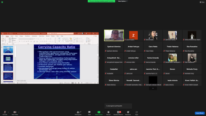Image resolution: width=206 pixels, height=116 pixels.
Task: Select Kirei Amalia's video tile
Action: (x=153, y=35)
